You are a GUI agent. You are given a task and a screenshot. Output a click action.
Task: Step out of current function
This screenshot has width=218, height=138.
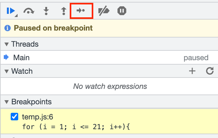64,11
